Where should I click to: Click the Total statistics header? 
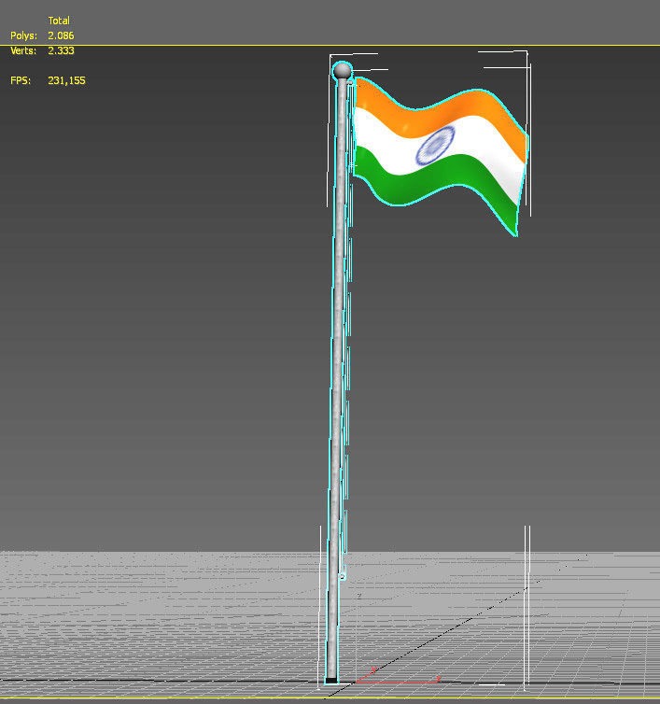59,21
